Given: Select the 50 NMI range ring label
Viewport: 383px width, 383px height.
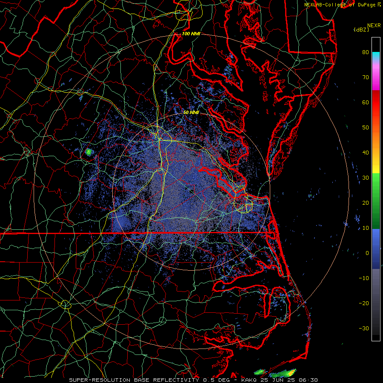Looking at the screenshot, I should point(191,112).
